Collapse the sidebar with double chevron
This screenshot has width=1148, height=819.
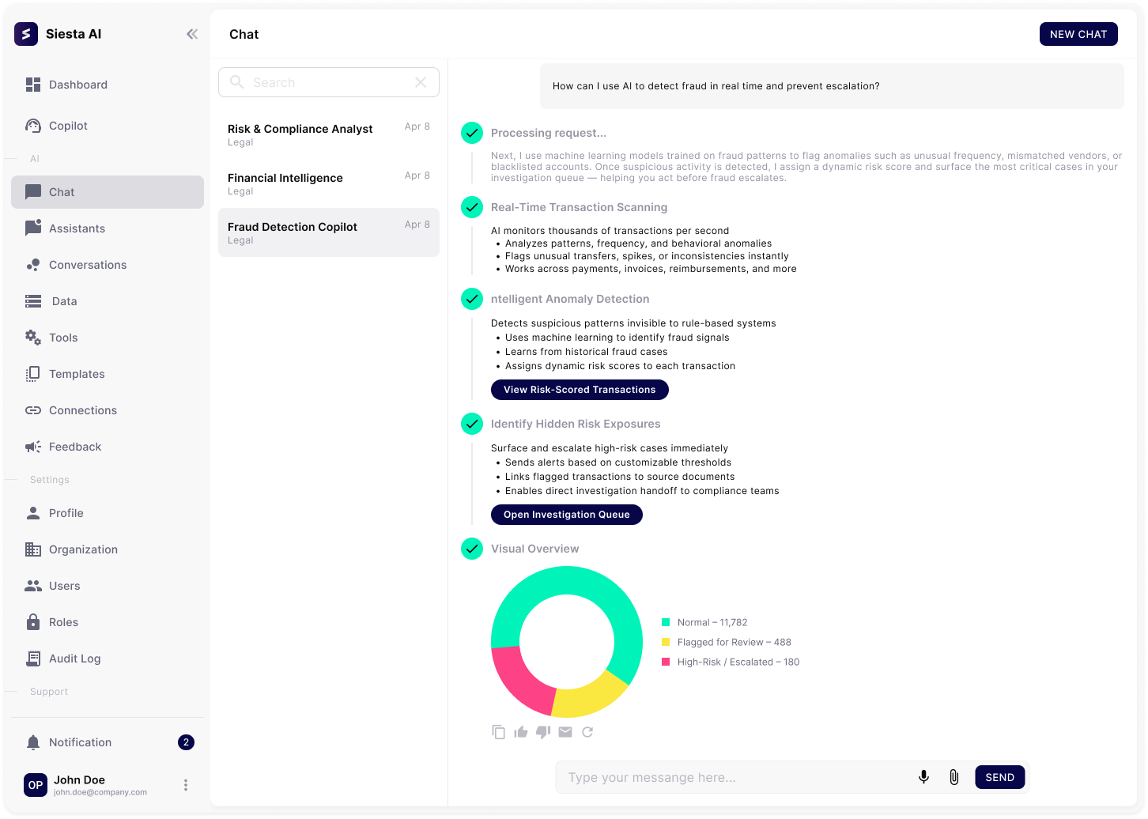pyautogui.click(x=192, y=34)
